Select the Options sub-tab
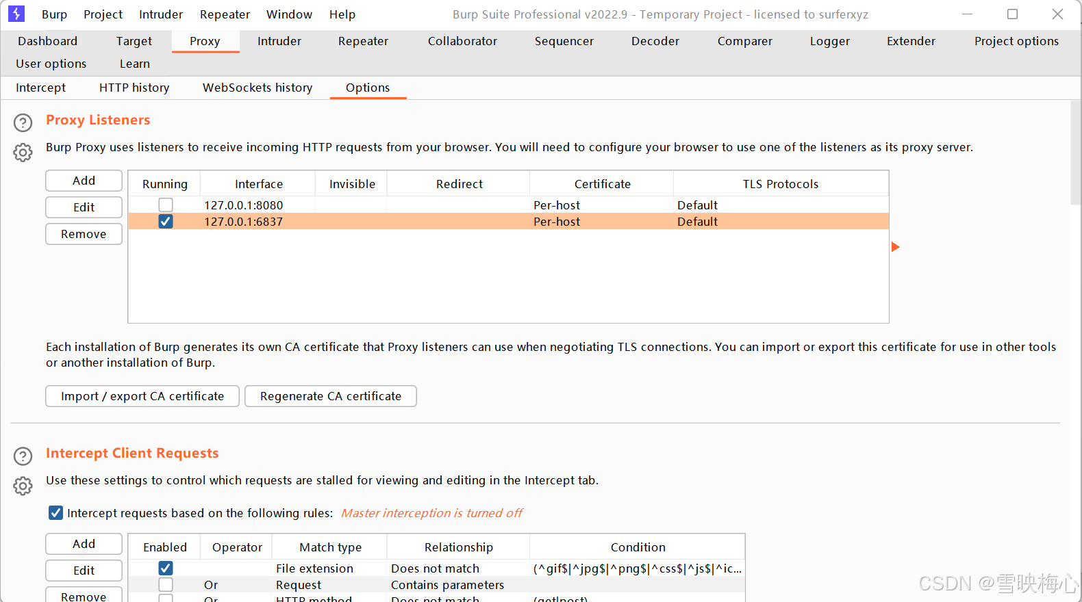The image size is (1082, 602). point(368,88)
